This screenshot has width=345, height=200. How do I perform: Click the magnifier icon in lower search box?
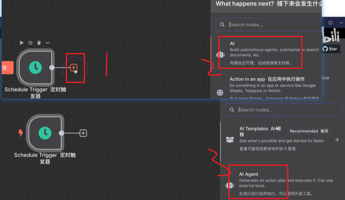pos(232,110)
